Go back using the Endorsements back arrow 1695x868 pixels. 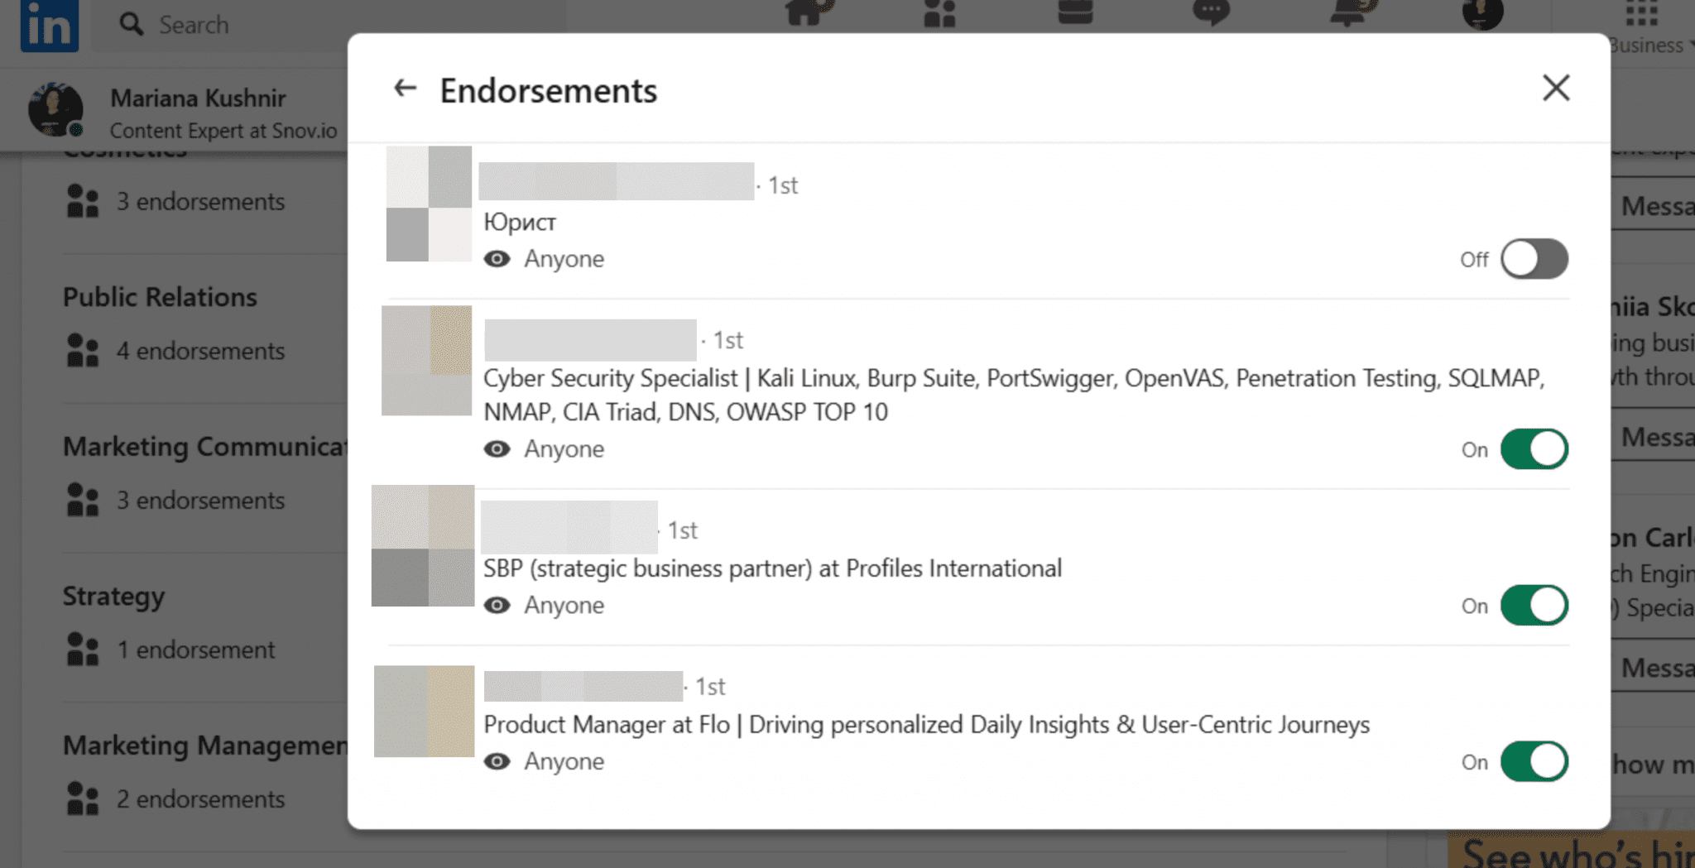point(405,88)
